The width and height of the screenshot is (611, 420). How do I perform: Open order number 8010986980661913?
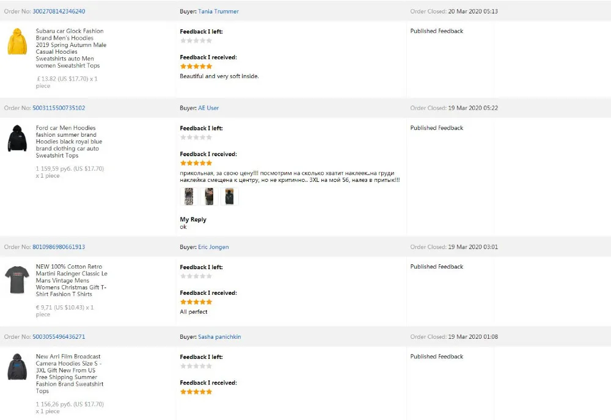tap(59, 247)
